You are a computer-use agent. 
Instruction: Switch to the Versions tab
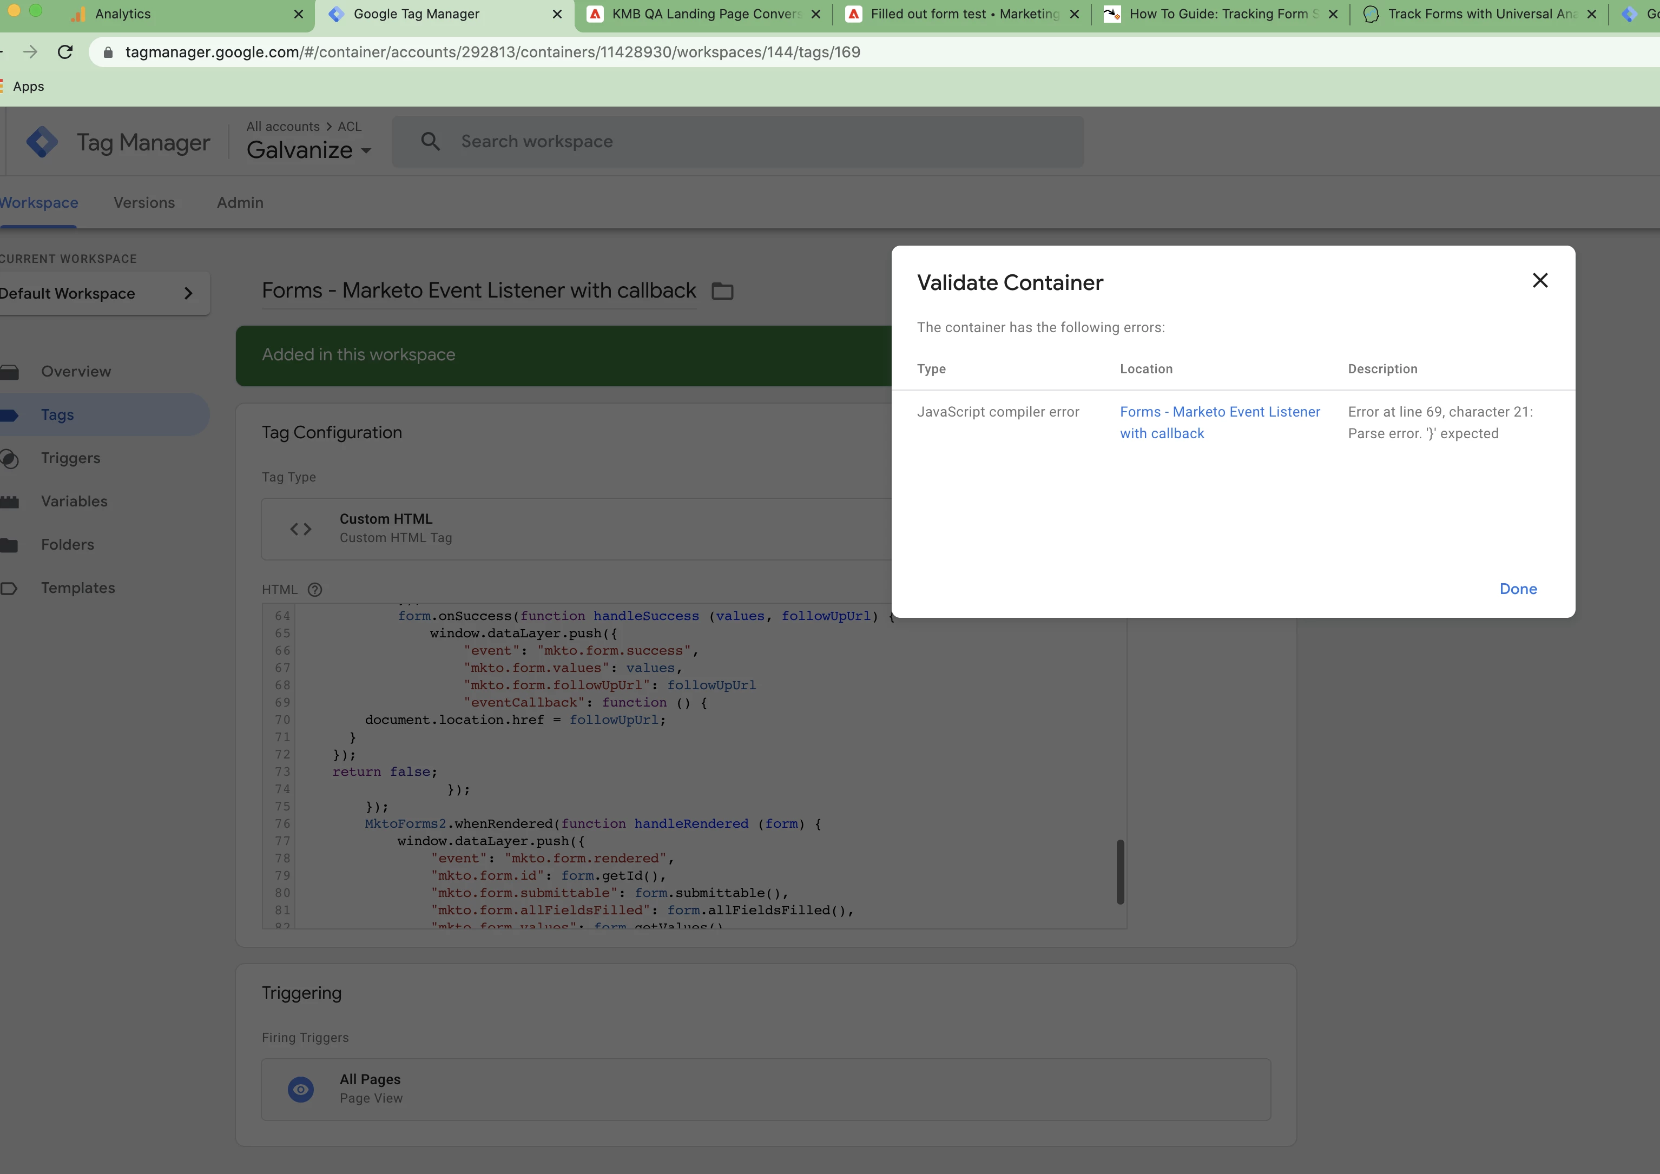(144, 202)
